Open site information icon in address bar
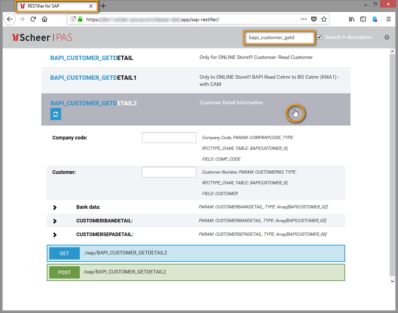 pyautogui.click(x=73, y=19)
